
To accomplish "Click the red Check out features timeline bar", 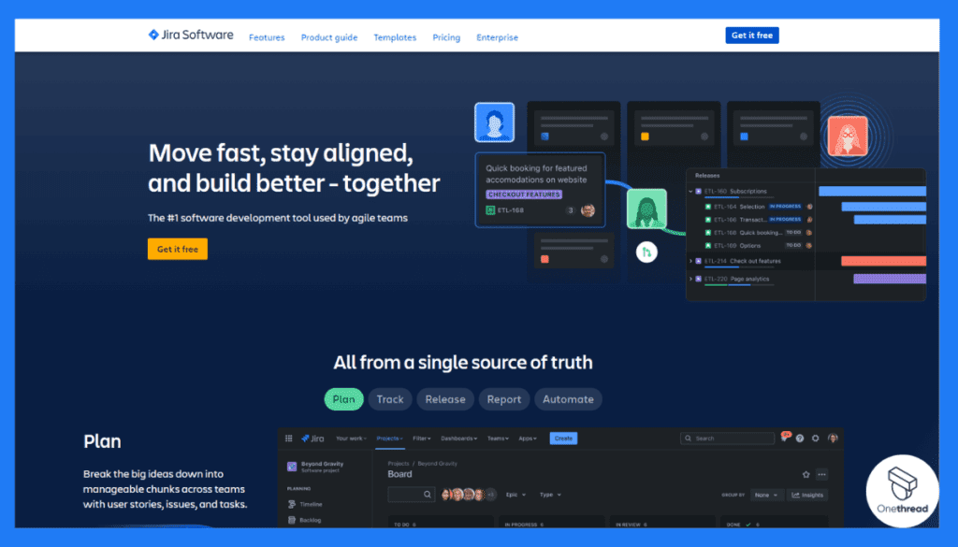I will [883, 261].
